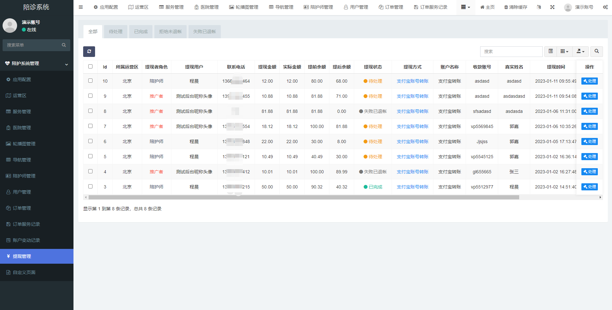Open 陪护师管理 in the sidebar

(37, 176)
